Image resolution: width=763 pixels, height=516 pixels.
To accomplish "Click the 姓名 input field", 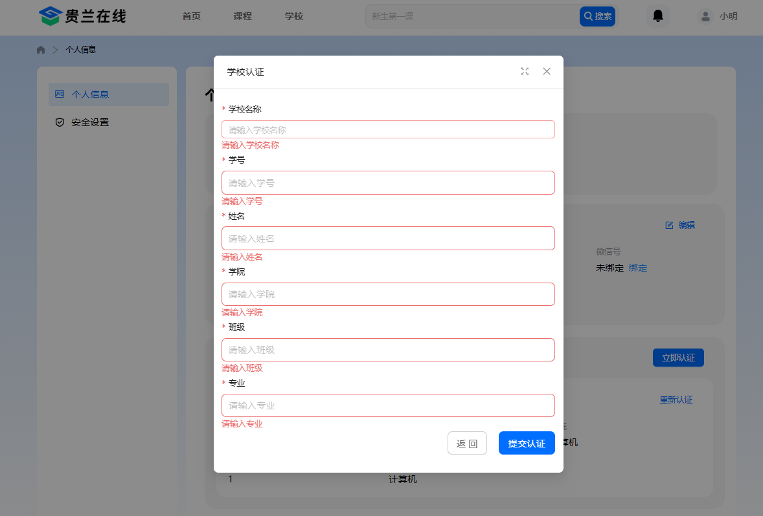I will click(388, 238).
